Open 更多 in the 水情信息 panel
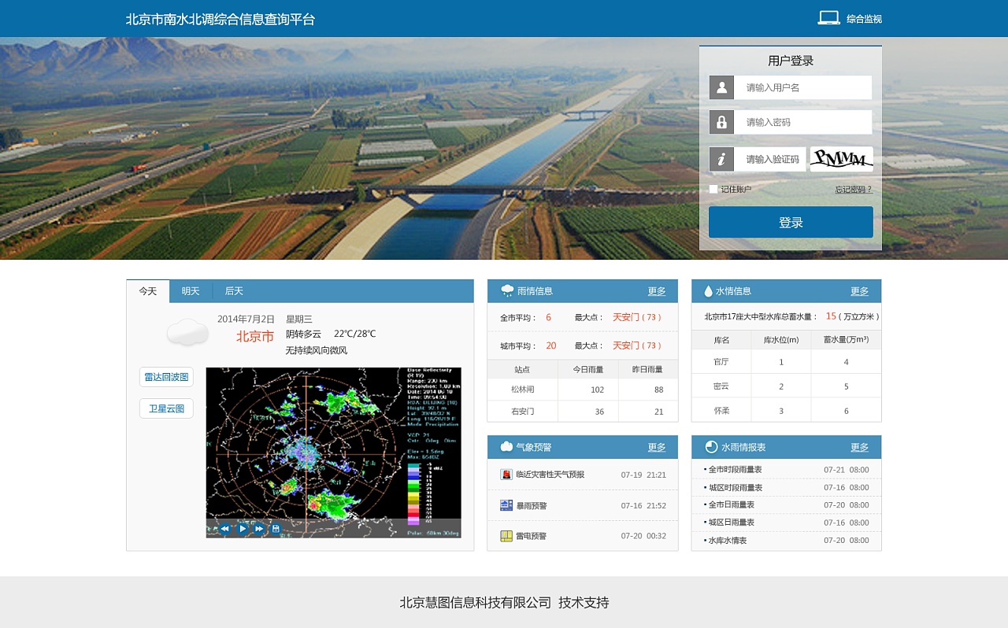 [x=859, y=291]
